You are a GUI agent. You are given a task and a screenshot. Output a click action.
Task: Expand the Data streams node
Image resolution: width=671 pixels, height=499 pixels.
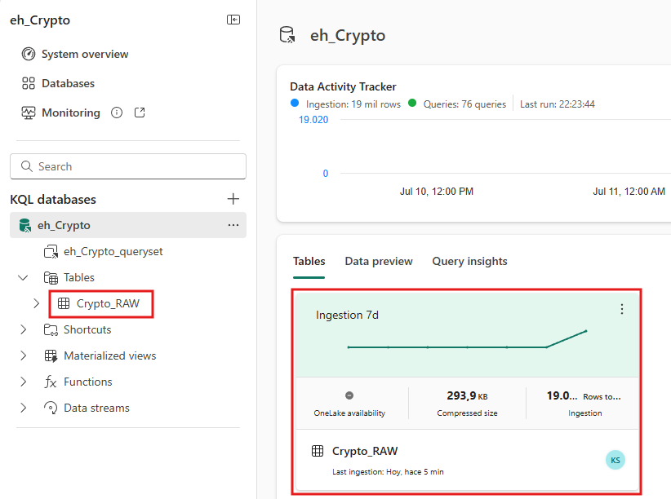24,408
